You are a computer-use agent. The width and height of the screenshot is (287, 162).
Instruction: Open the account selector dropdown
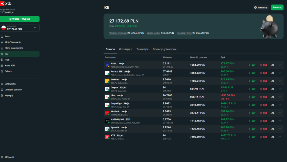coord(20,28)
